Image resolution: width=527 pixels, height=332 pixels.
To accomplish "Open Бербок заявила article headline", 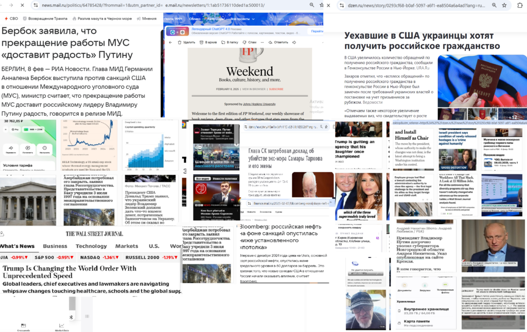I will (x=67, y=43).
